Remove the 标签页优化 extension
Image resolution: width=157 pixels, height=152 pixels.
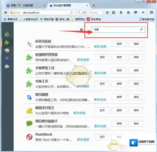pos(136,44)
